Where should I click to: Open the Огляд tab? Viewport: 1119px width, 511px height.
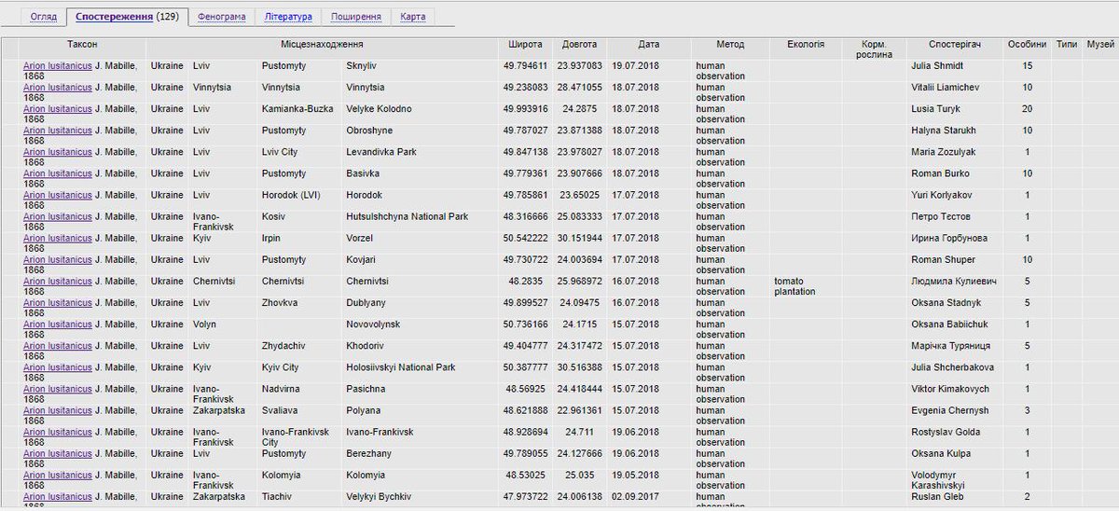click(44, 17)
